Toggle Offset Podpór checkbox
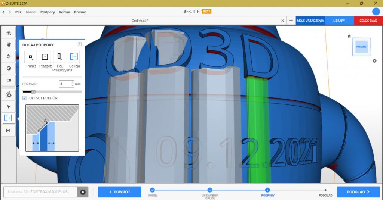 [24, 98]
